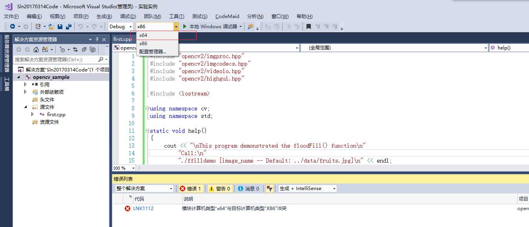
Task: Toggle the Warnings 0 filter button
Action: (220, 189)
